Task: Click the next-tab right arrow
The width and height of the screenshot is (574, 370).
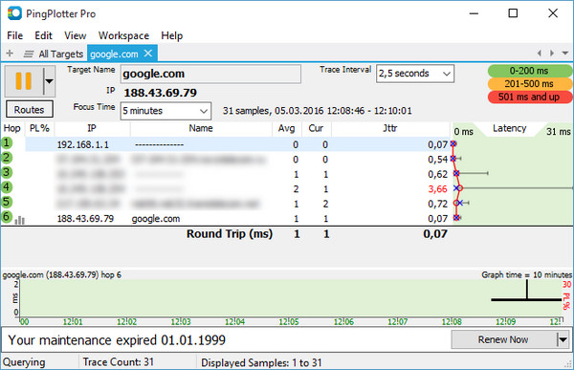Action: click(552, 54)
